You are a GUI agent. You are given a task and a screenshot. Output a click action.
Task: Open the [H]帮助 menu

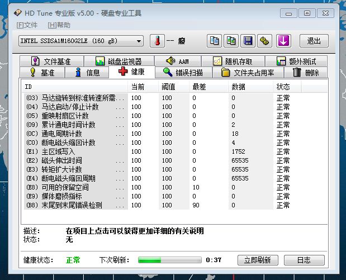[x=59, y=25]
